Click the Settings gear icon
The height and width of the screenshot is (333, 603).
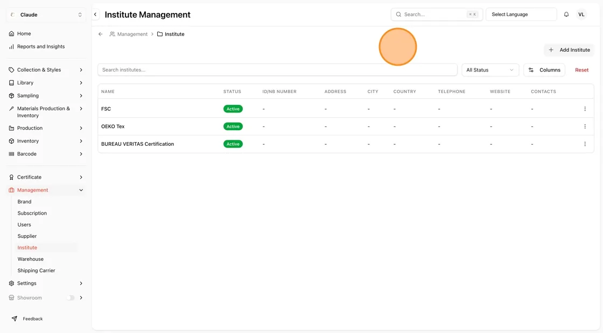(x=11, y=284)
